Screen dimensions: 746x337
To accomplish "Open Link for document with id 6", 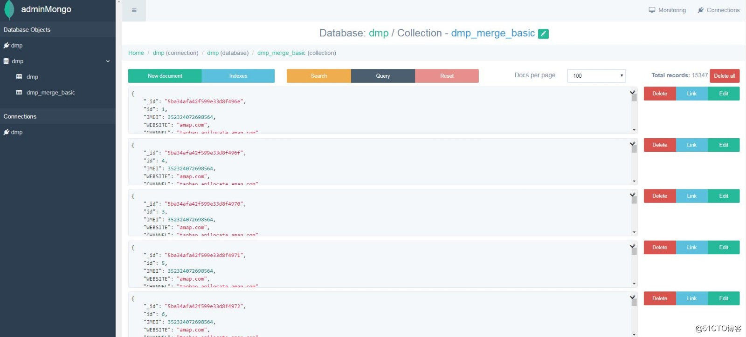I will pos(692,298).
